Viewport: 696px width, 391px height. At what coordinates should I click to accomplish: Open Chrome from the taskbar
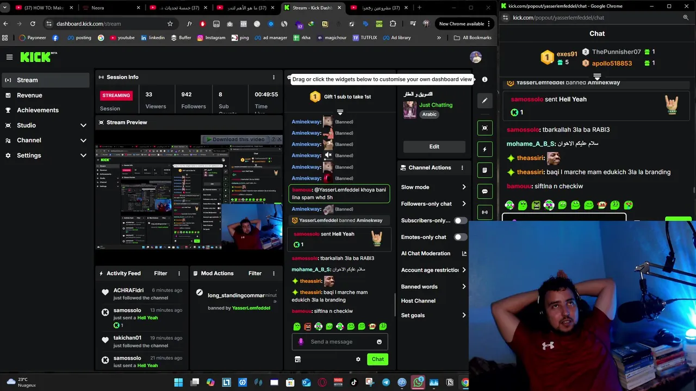coord(465,382)
